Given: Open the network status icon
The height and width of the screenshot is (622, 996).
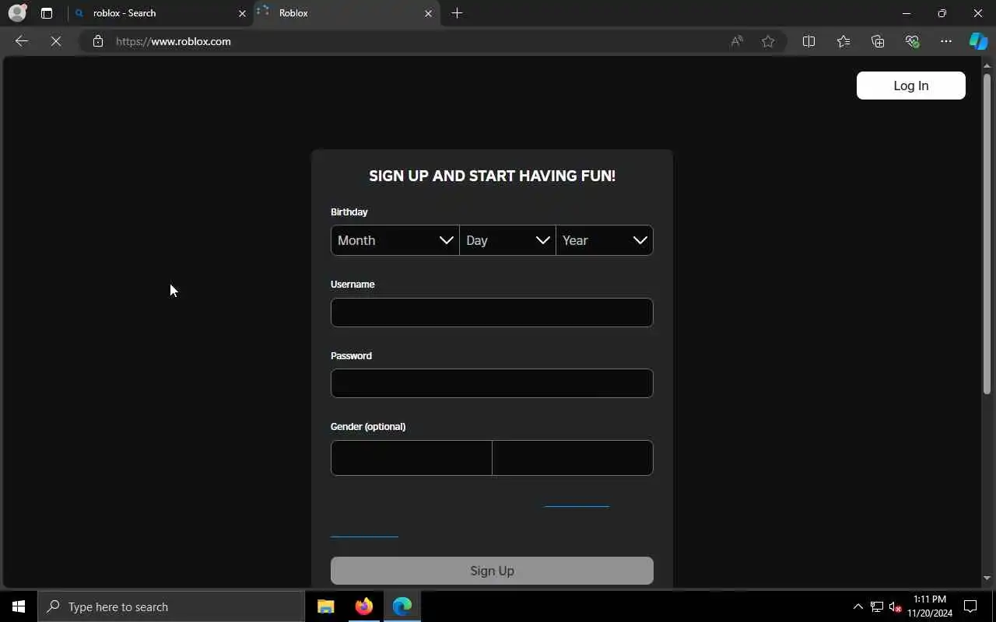Looking at the screenshot, I should pyautogui.click(x=877, y=606).
